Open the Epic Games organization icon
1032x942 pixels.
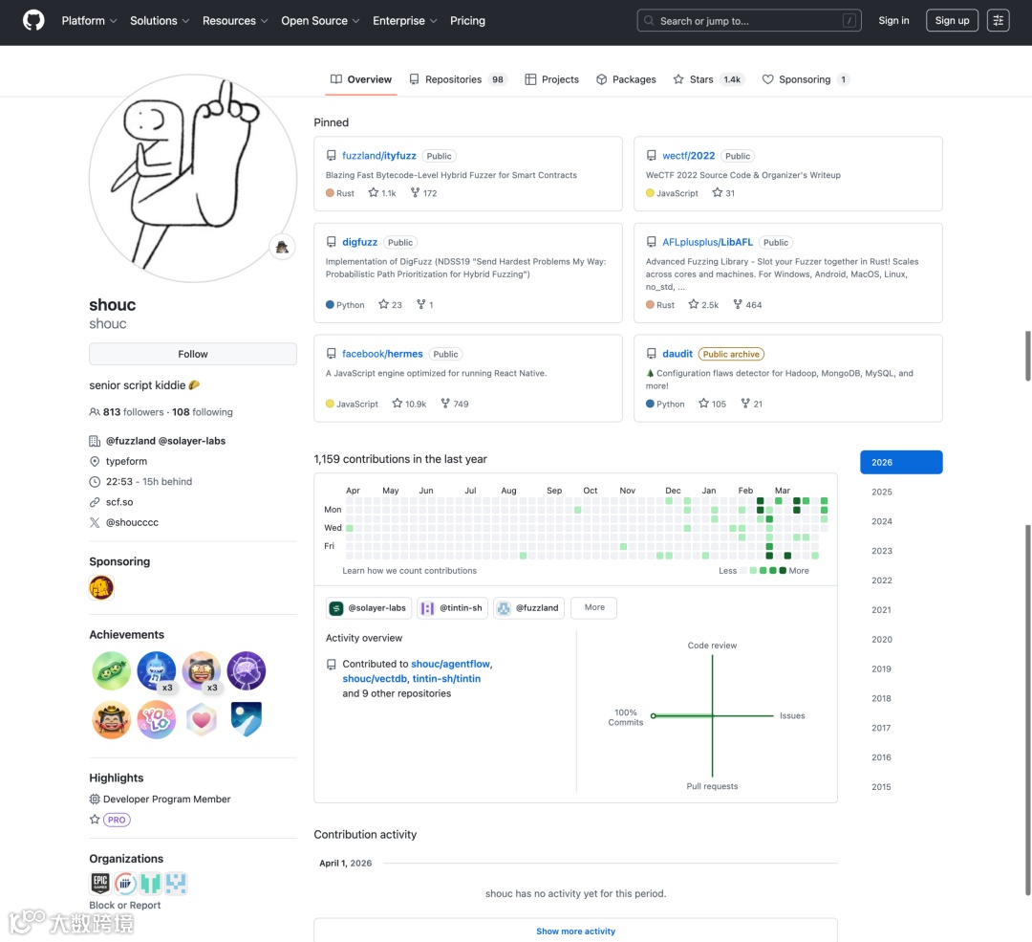[100, 883]
